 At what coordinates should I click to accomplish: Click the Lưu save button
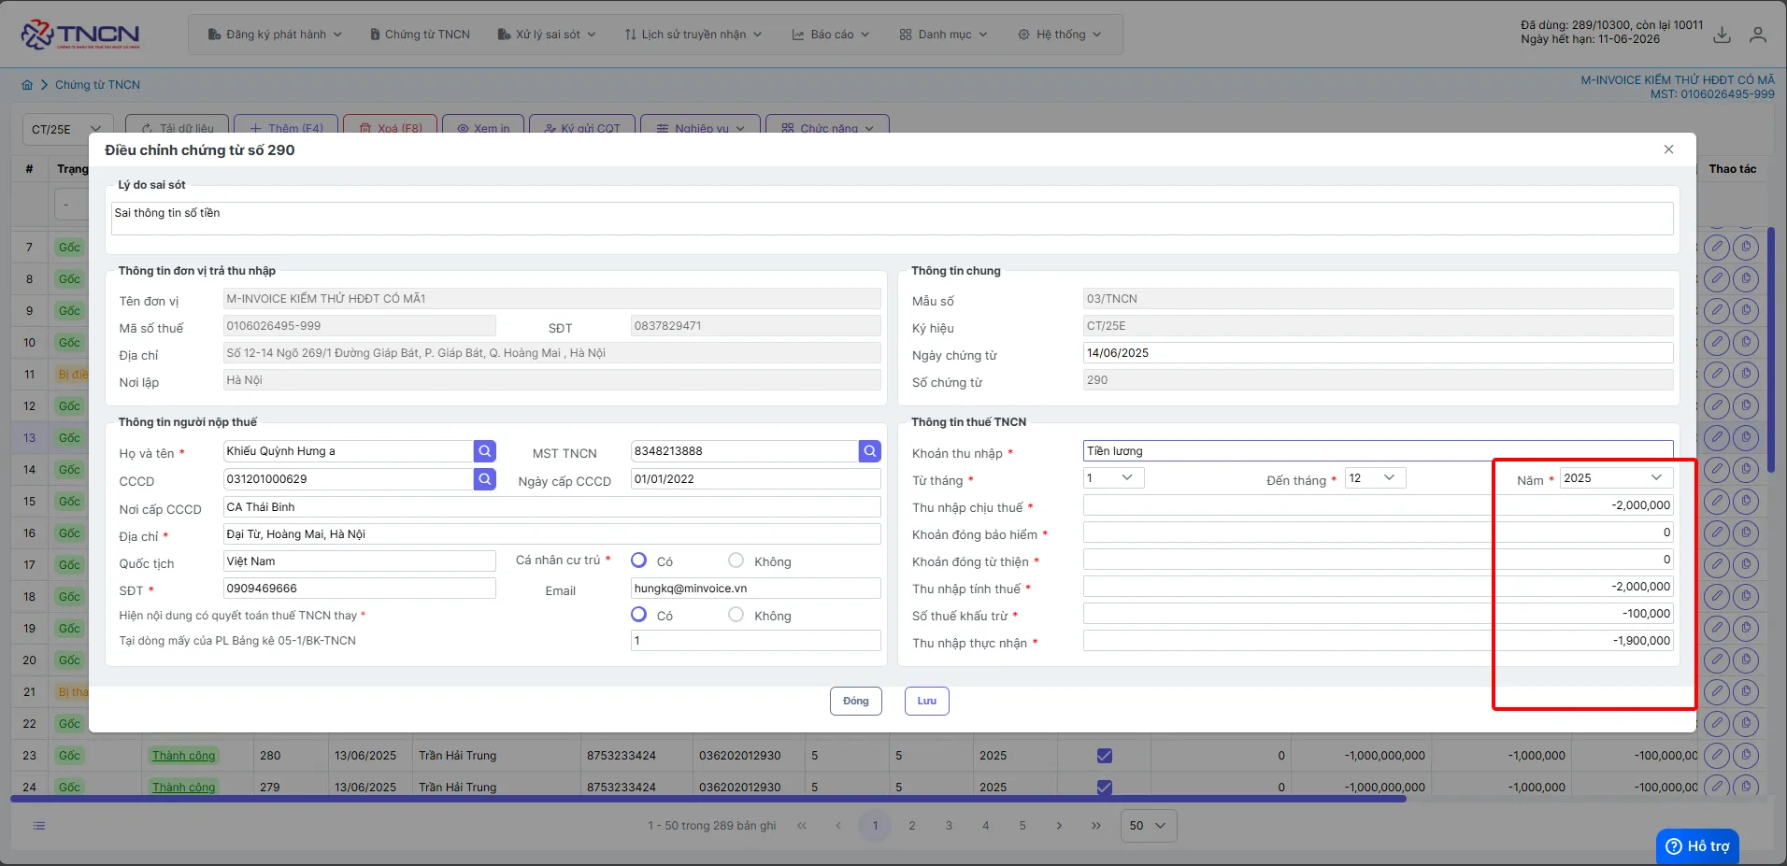click(x=926, y=701)
